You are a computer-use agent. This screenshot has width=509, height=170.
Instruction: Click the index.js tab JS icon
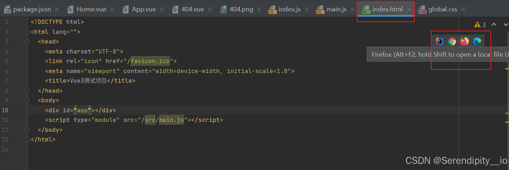pyautogui.click(x=273, y=10)
